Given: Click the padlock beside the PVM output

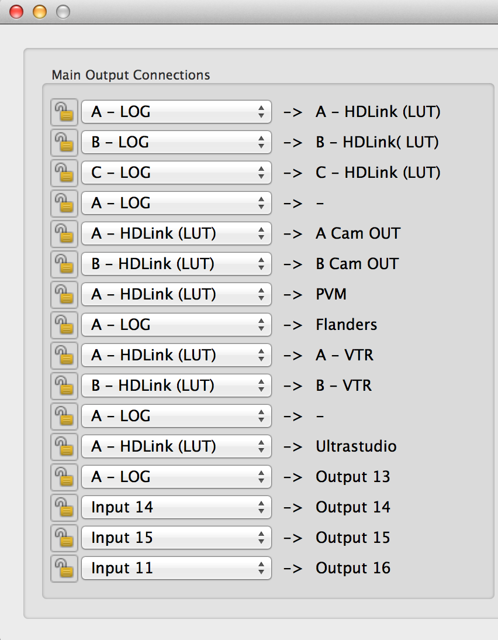Looking at the screenshot, I should pos(64,294).
